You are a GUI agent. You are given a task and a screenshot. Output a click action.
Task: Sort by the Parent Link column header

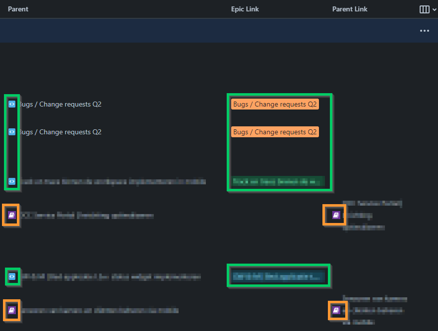click(350, 9)
